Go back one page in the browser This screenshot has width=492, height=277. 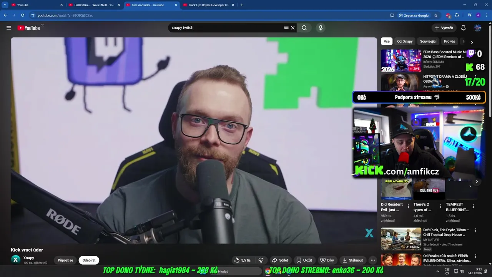(5, 15)
